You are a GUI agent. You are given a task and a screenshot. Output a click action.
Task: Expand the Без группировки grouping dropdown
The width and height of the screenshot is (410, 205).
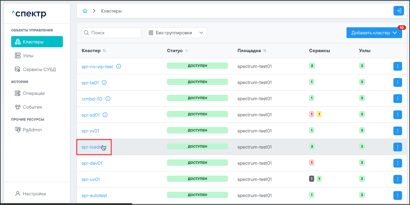pos(176,33)
